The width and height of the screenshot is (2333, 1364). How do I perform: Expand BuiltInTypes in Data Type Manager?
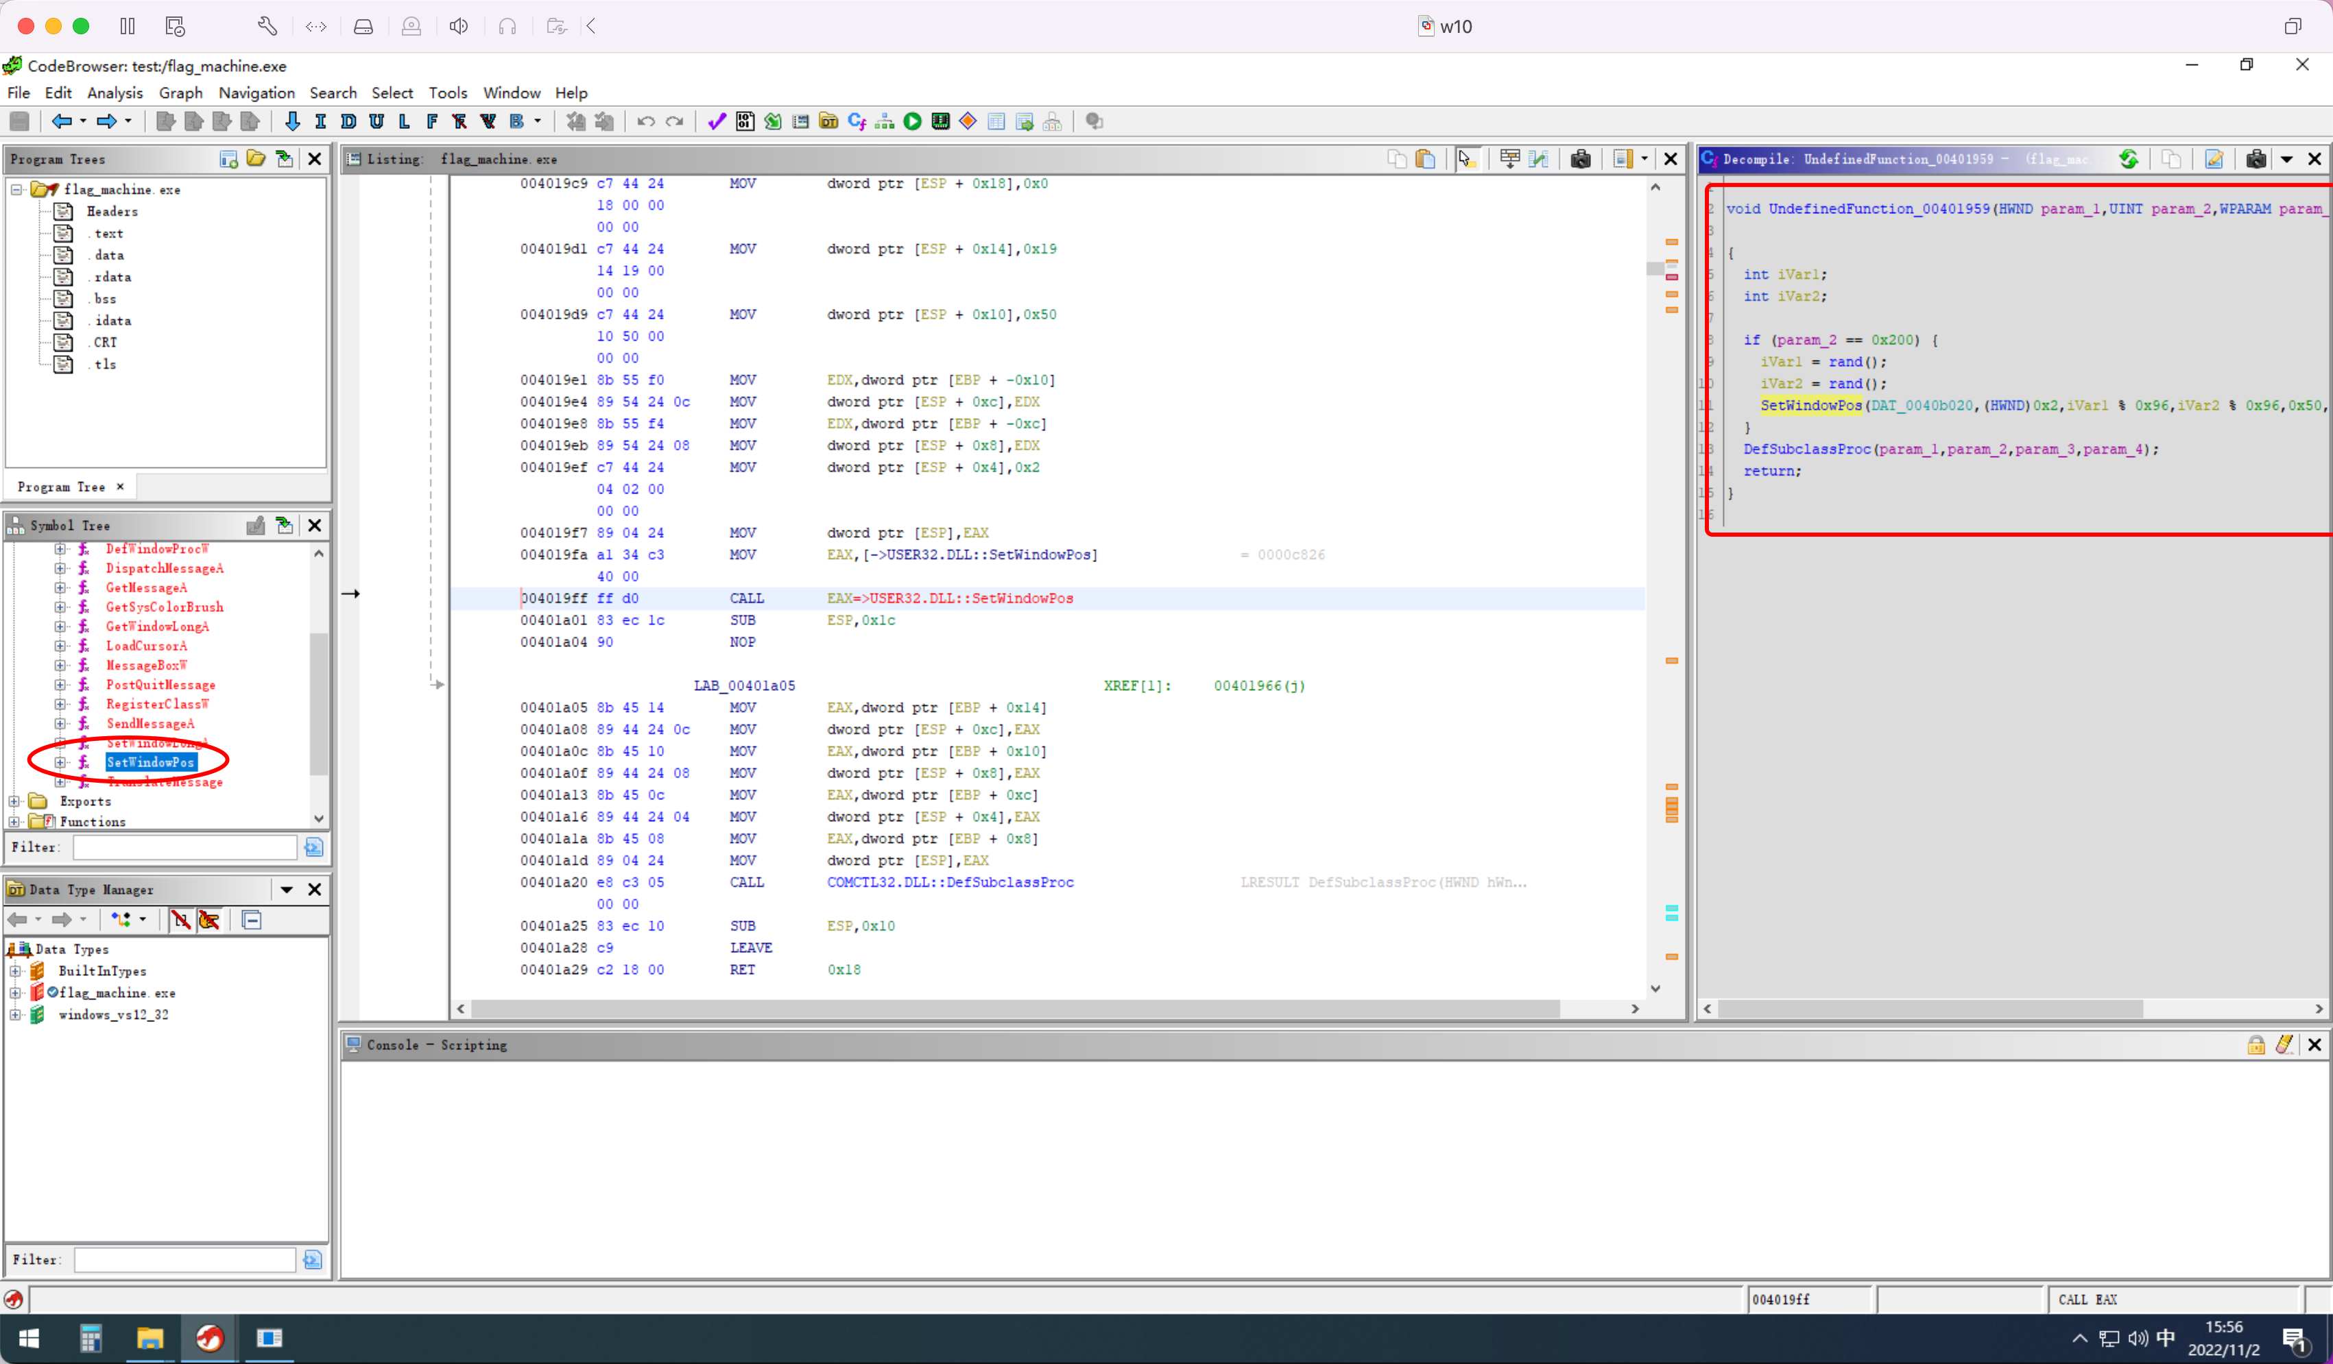(x=16, y=971)
